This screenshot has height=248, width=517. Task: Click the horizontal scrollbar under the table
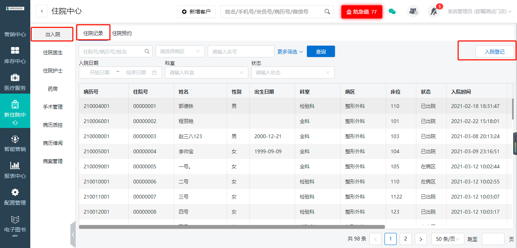tap(232, 227)
